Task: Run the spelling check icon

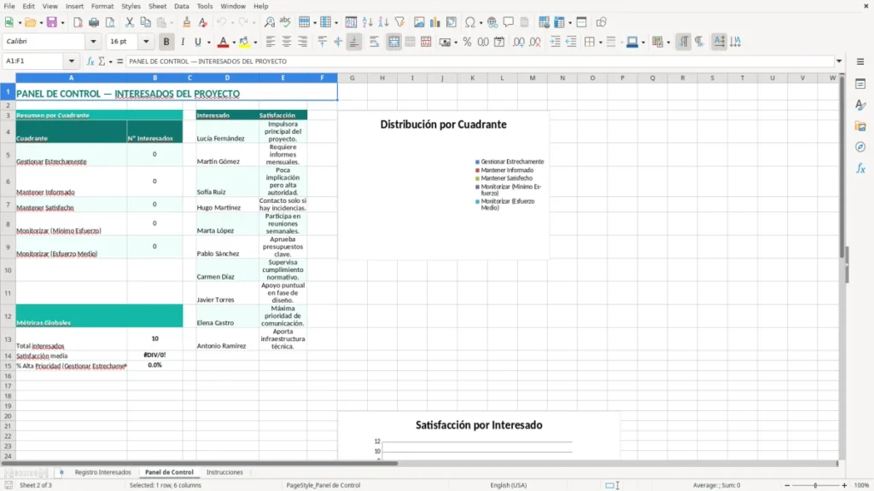Action: tap(285, 22)
